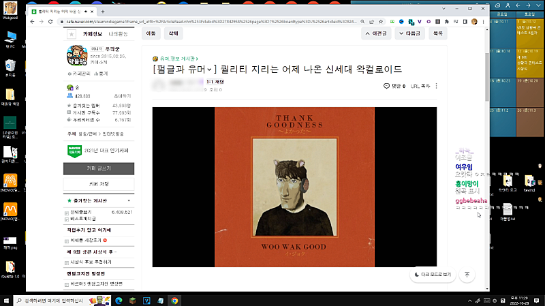Click the 삭제 delete button
This screenshot has height=306, width=545.
[174, 33]
